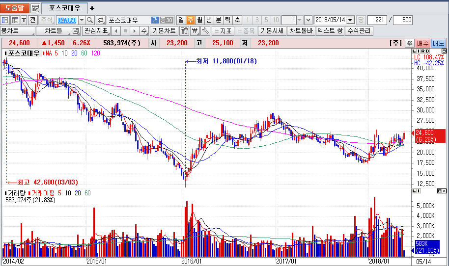
Task: Toggle the 분 minute period
Action: point(218,20)
